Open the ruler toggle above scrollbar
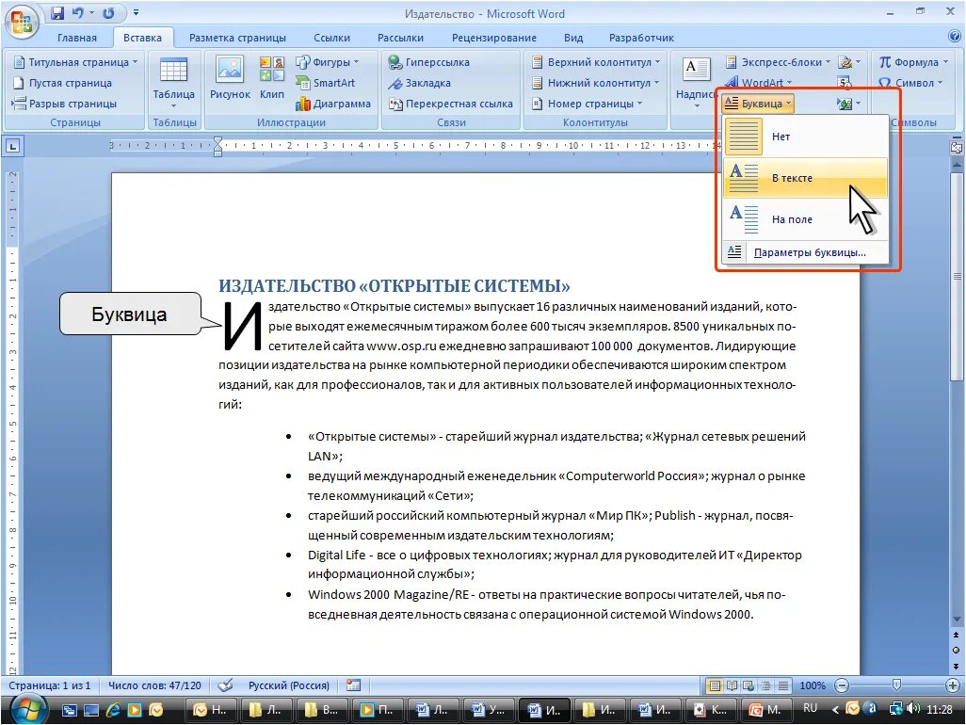The image size is (966, 725). (x=957, y=148)
